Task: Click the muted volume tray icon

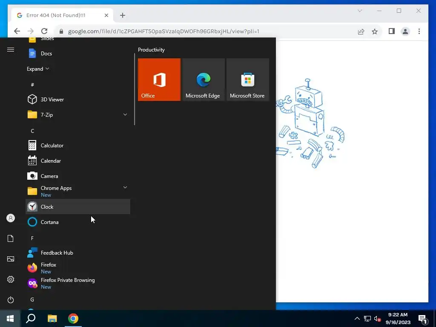Action: coord(377,318)
